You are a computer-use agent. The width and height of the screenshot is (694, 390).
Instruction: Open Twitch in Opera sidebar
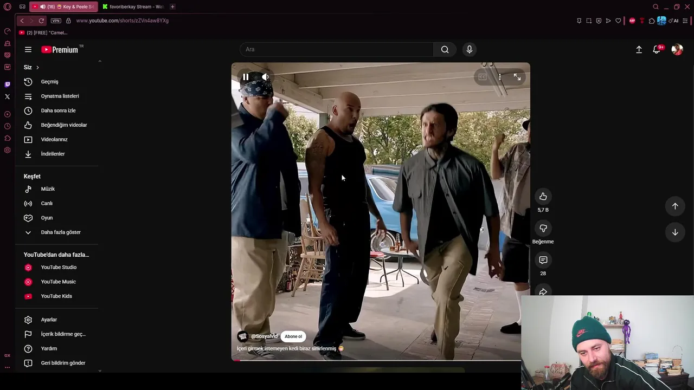[7, 84]
